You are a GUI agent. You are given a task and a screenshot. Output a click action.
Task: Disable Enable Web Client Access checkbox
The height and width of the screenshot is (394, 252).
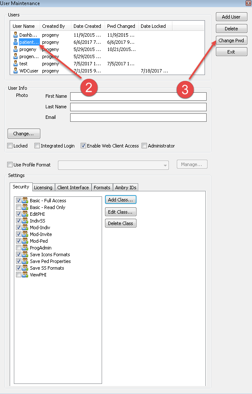click(83, 146)
